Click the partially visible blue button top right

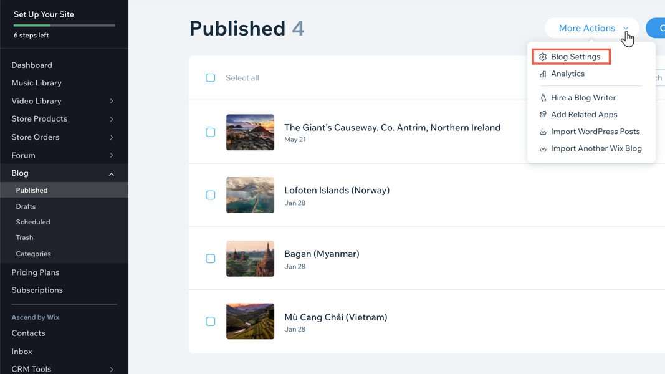pyautogui.click(x=658, y=28)
